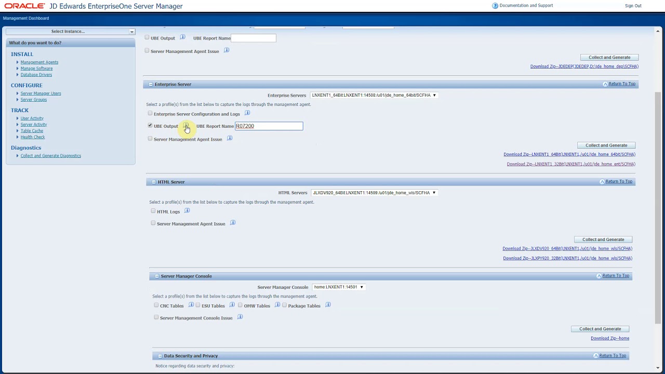665x374 pixels.
Task: Download Zip JLXDV920_64Bit link
Action: point(567,249)
